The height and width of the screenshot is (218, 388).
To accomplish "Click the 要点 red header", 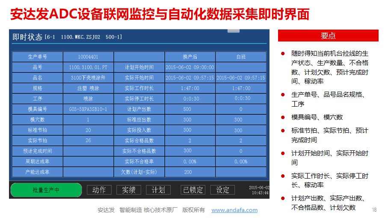I will point(328,36).
